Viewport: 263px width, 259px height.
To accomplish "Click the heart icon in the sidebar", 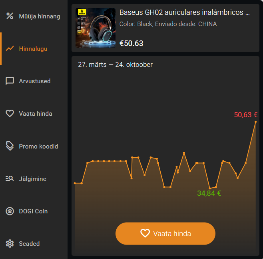I will (10, 113).
